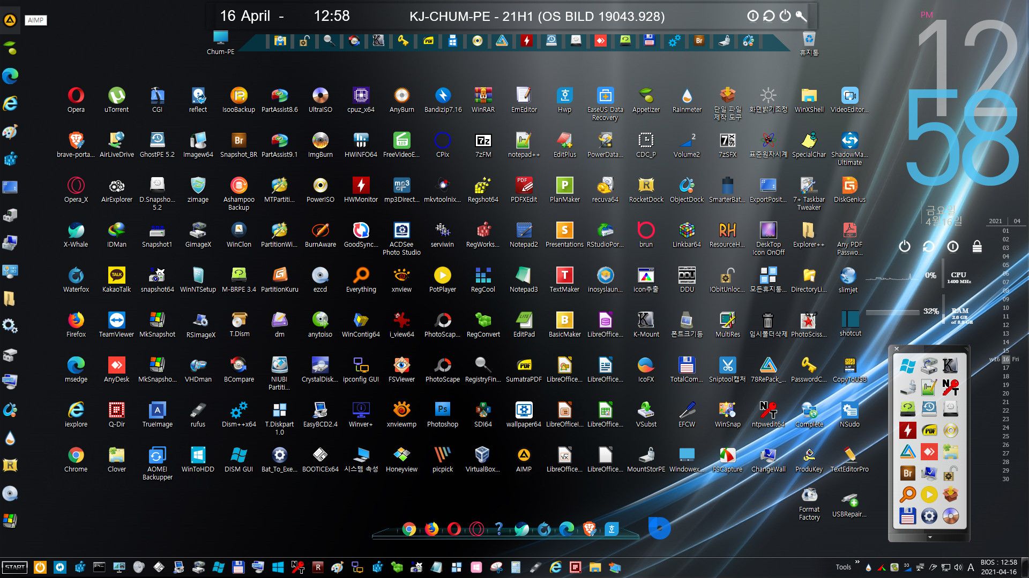Viewport: 1029px width, 578px height.
Task: Open Bridge icon in floating launcher
Action: click(x=907, y=473)
